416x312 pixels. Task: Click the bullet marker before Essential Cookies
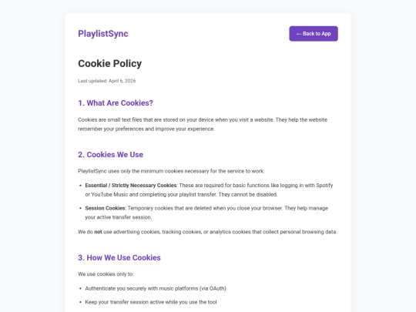[x=80, y=186]
